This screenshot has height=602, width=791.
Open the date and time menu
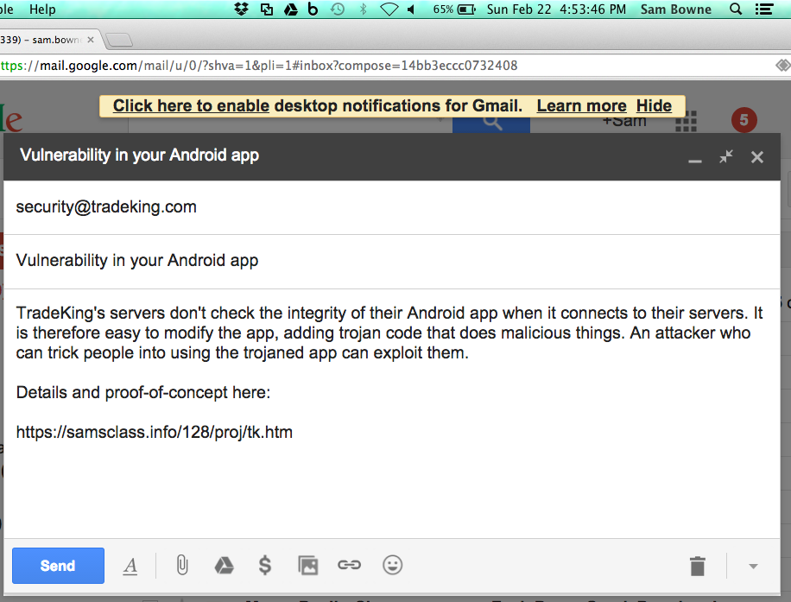coord(556,10)
